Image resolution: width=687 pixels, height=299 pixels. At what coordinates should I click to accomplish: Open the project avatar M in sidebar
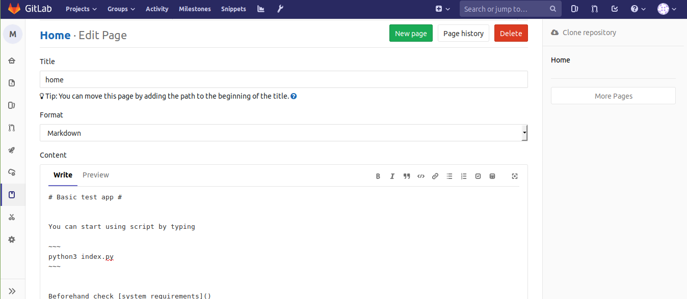13,34
